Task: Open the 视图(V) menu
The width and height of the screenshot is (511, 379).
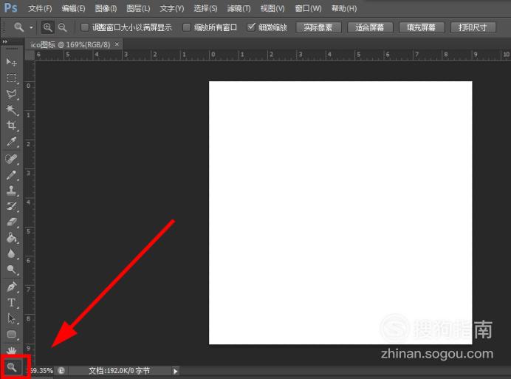Action: [272, 8]
